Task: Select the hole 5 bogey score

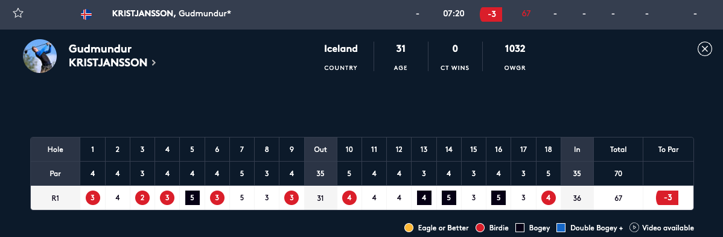Action: click(193, 198)
